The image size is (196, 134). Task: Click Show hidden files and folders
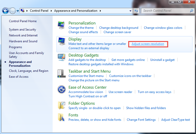tap(146, 108)
